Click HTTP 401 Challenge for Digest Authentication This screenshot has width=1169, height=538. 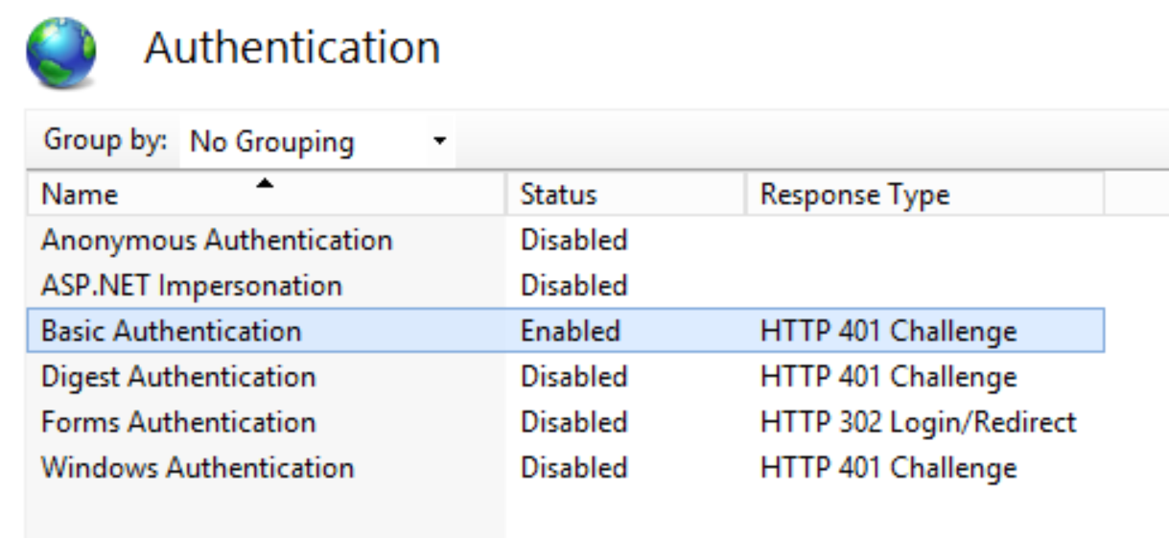pyautogui.click(x=888, y=377)
